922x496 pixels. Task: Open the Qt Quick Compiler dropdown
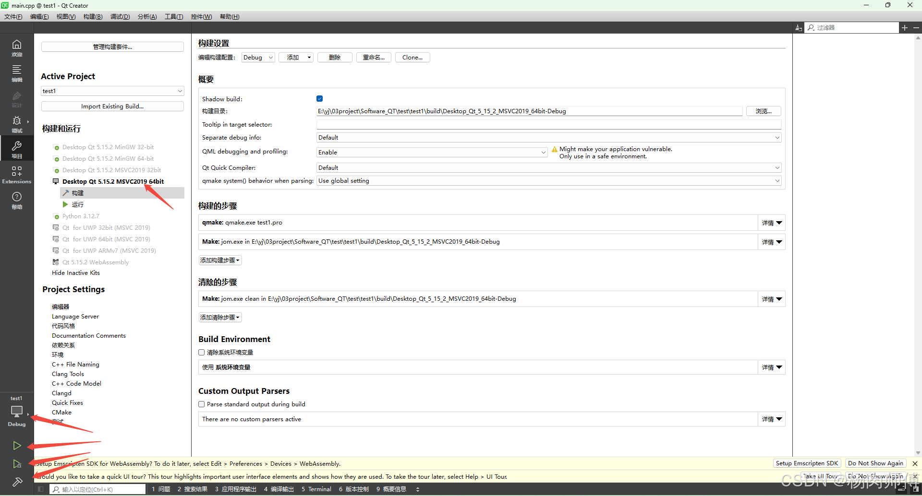(549, 167)
